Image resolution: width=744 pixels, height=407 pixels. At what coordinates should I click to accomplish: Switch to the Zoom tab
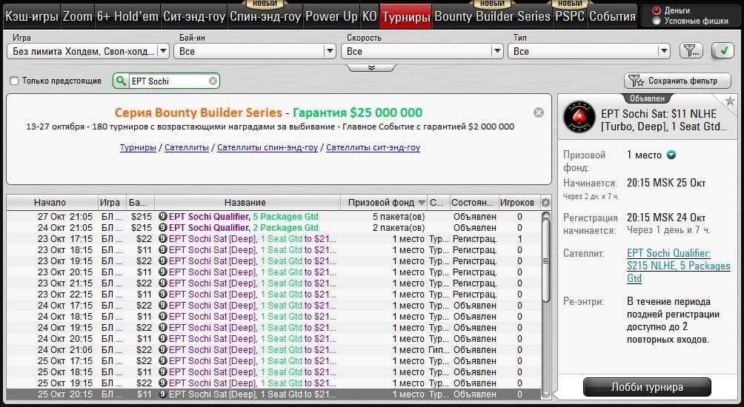click(x=78, y=16)
